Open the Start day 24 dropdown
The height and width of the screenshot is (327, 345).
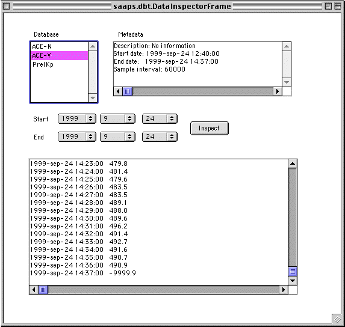[160, 118]
